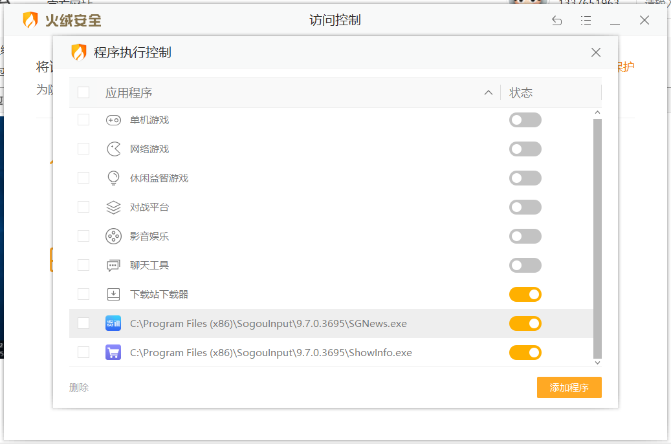Select the ShowInfo.exe path text
The image size is (671, 444).
point(271,353)
